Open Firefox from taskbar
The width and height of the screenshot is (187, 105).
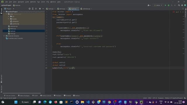(56, 102)
